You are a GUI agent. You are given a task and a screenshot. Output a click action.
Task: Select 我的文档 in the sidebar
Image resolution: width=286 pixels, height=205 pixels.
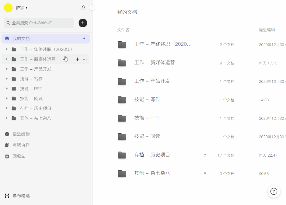(x=46, y=39)
